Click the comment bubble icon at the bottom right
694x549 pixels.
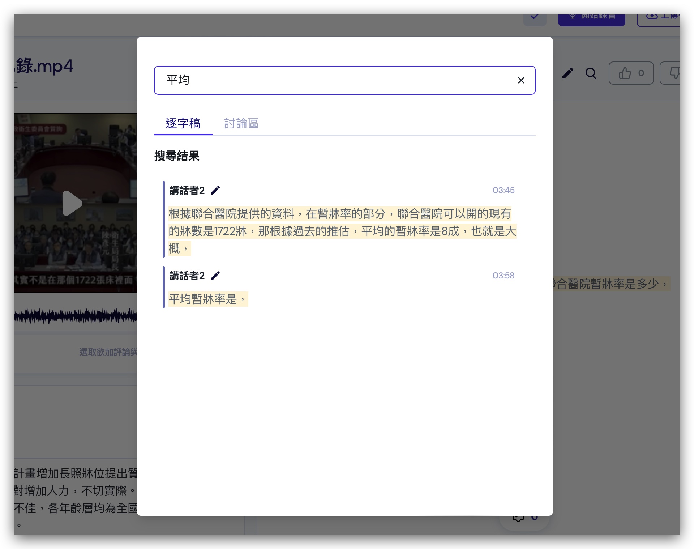point(518,519)
